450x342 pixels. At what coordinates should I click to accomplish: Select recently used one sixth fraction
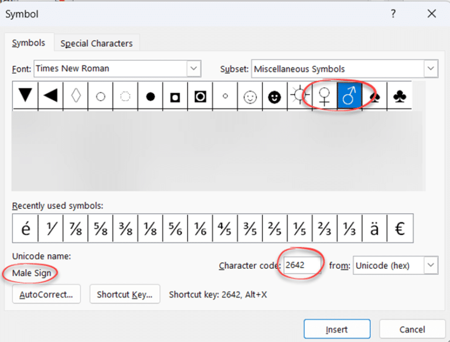(200, 228)
